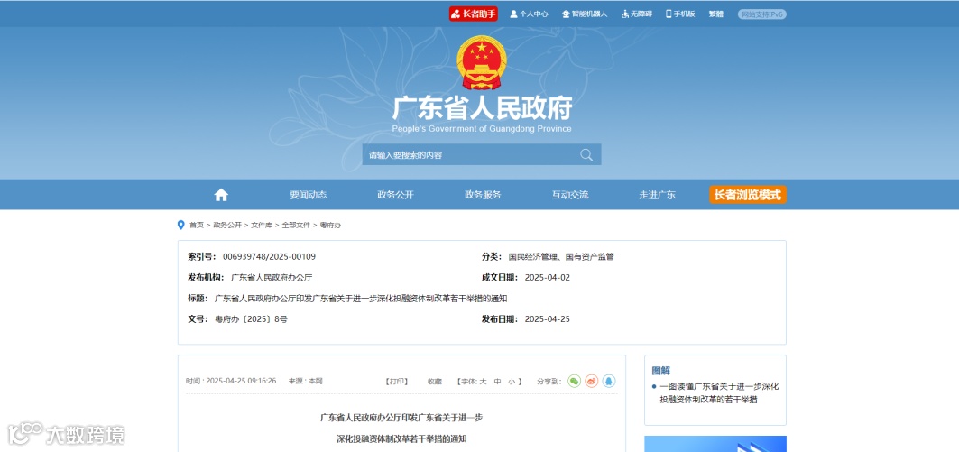
Task: Set font size to 中
Action: pyautogui.click(x=498, y=381)
